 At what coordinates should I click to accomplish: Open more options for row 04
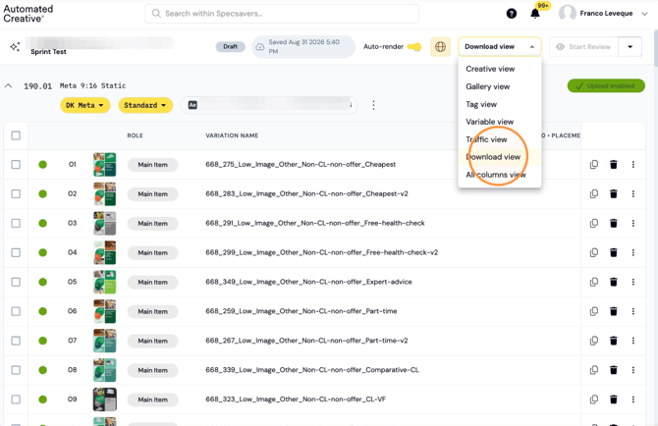coord(632,252)
